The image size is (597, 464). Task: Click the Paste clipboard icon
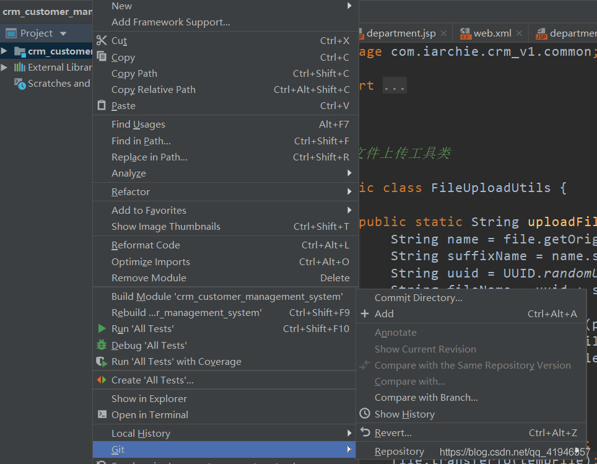102,105
